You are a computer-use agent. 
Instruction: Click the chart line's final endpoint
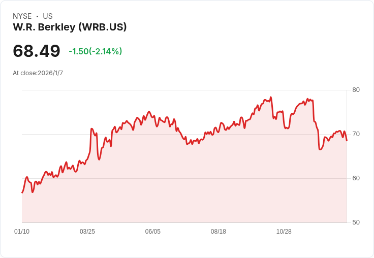click(347, 141)
